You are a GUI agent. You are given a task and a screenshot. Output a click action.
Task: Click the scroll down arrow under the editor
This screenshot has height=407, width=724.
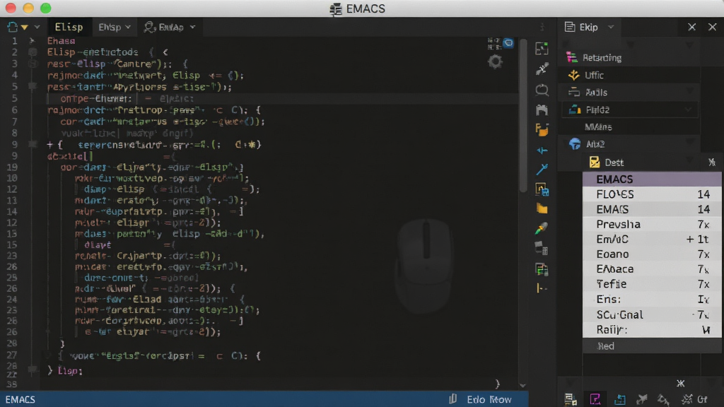pyautogui.click(x=522, y=385)
